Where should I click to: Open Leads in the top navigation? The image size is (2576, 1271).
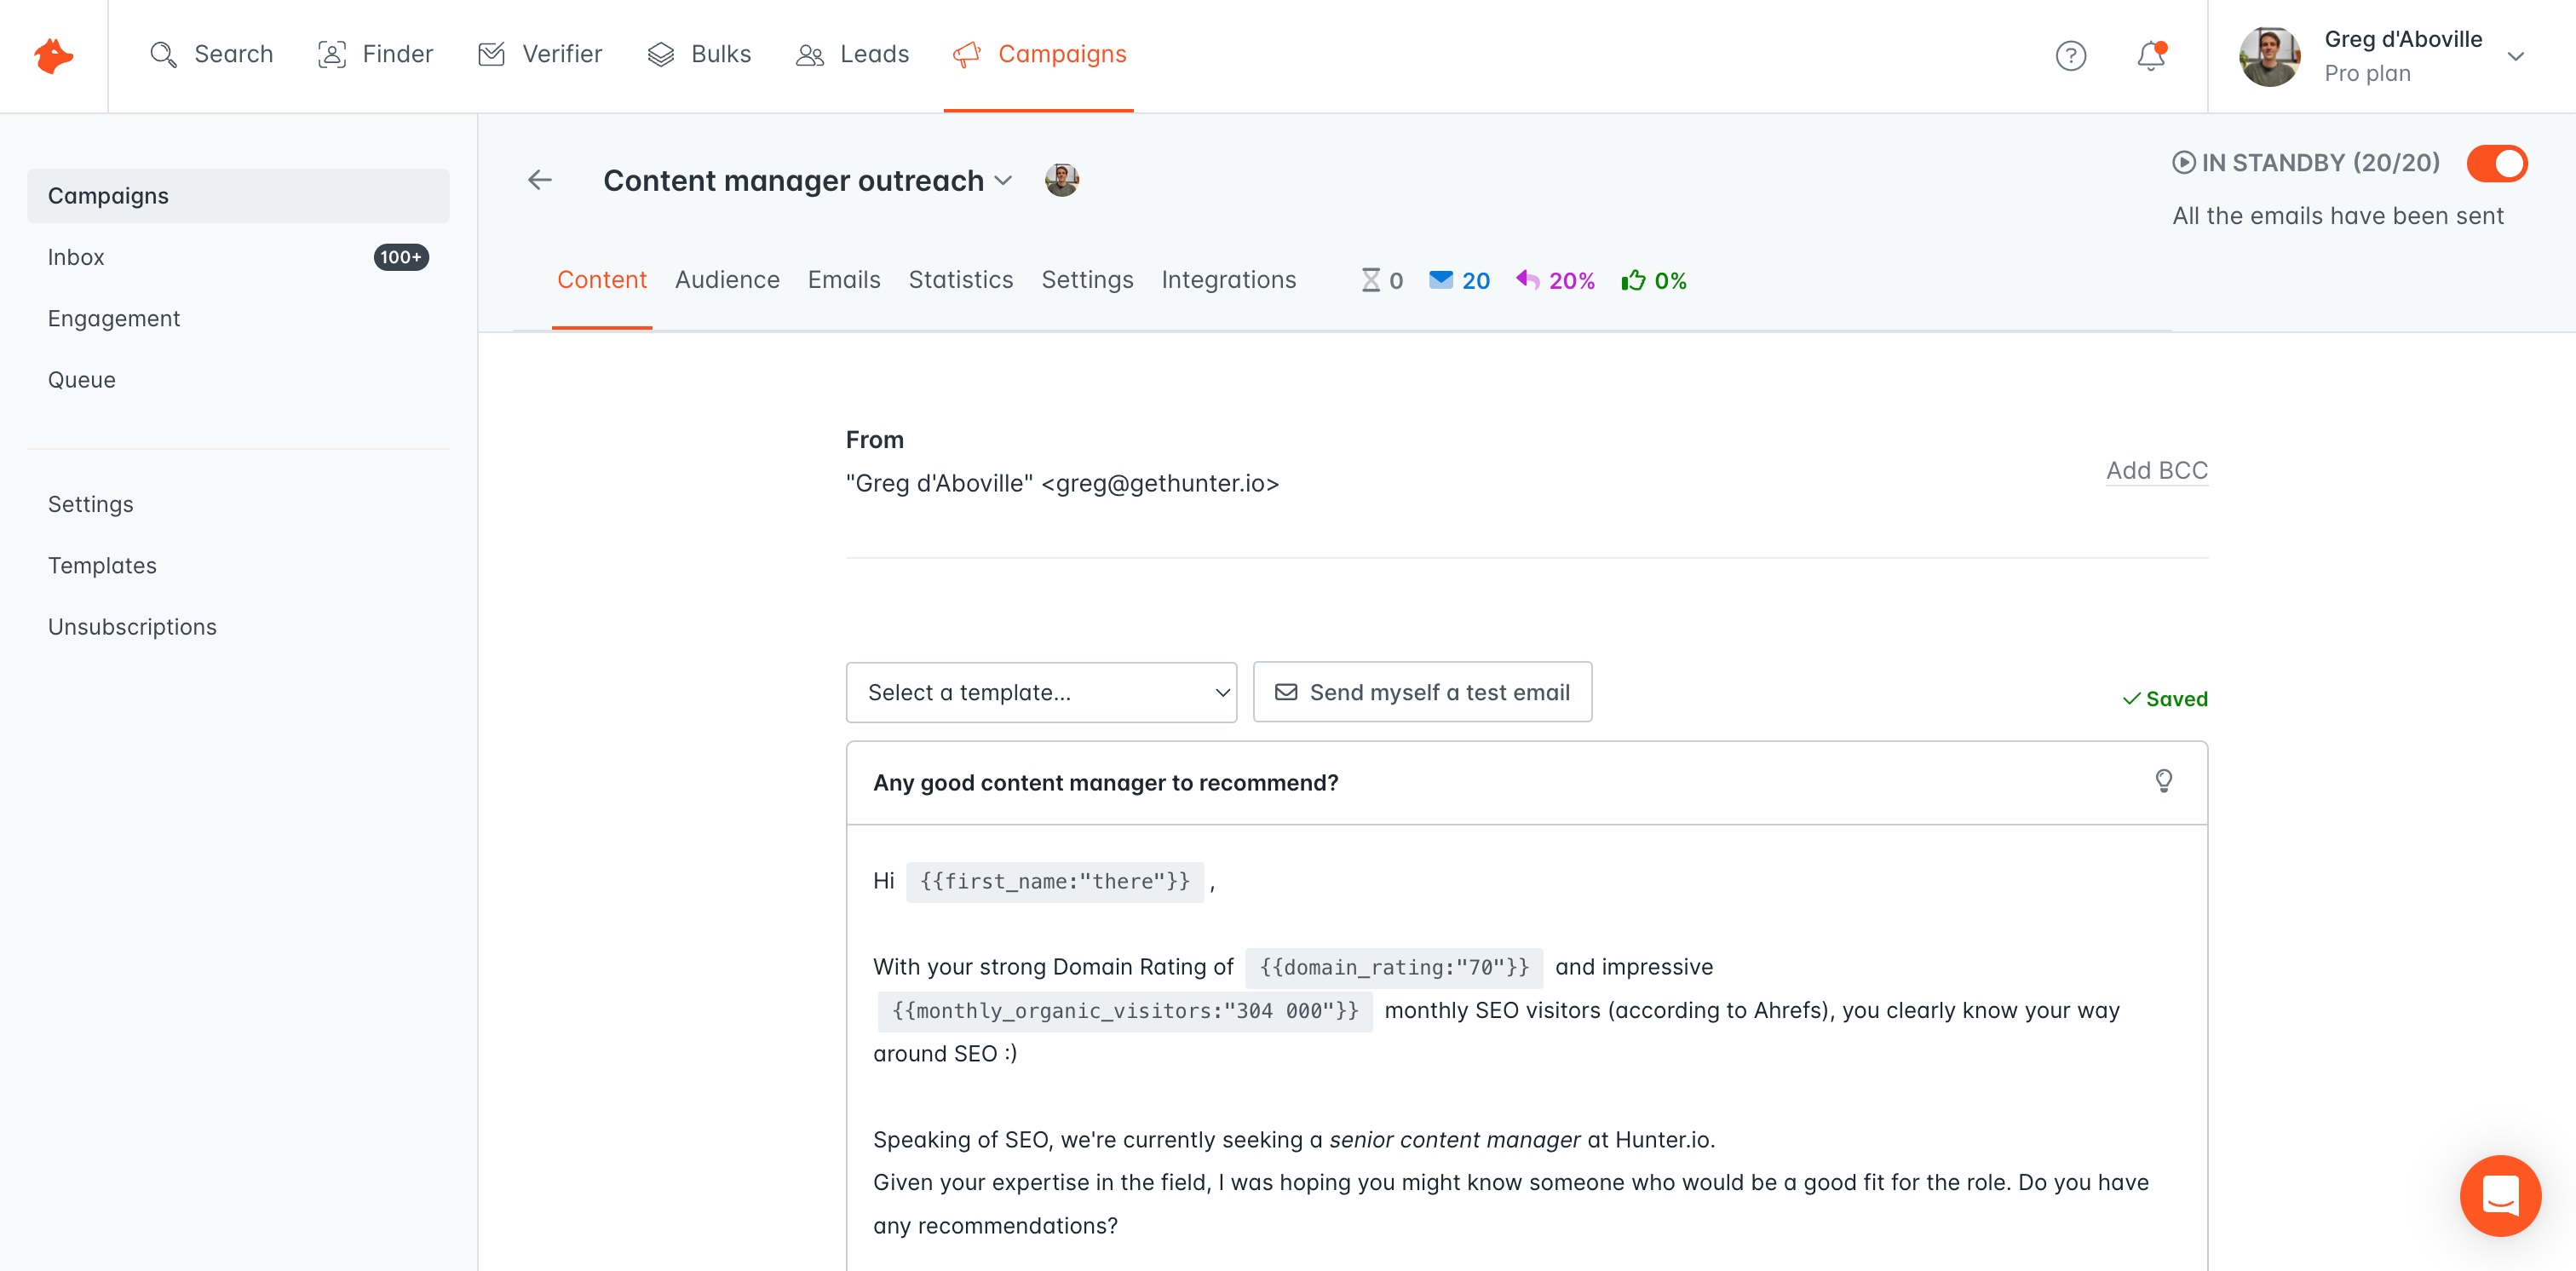click(x=853, y=55)
